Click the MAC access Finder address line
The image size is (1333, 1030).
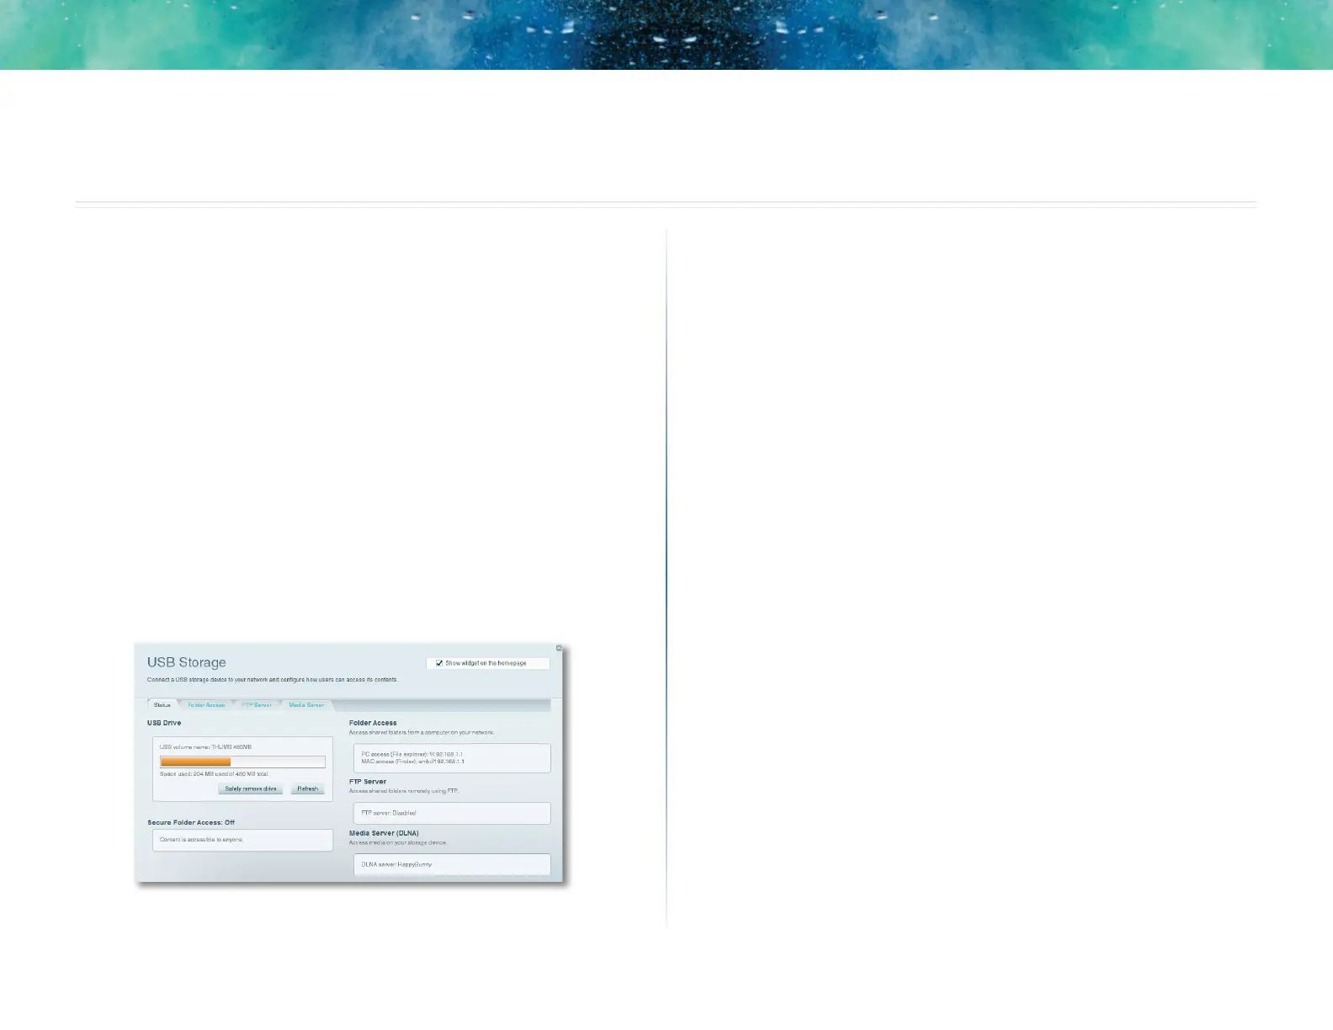tap(412, 762)
